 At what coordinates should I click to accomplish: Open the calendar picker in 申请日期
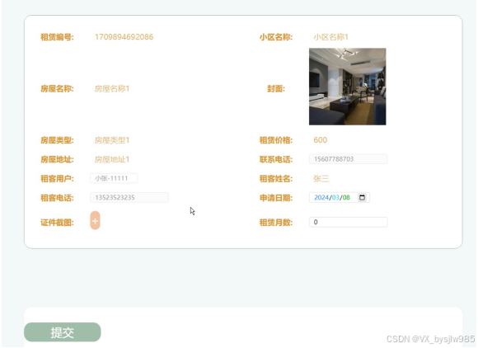[x=362, y=198]
